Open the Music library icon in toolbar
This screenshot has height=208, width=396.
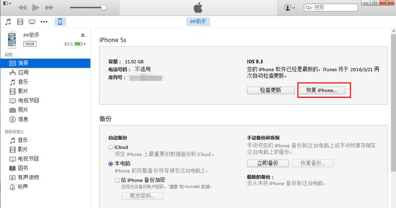8,22
